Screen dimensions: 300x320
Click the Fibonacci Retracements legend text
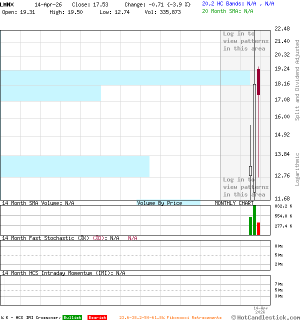coord(170,317)
